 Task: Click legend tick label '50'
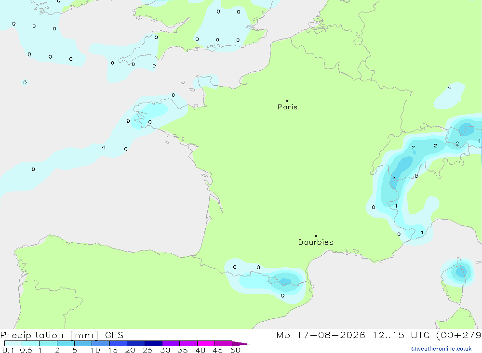235,350
